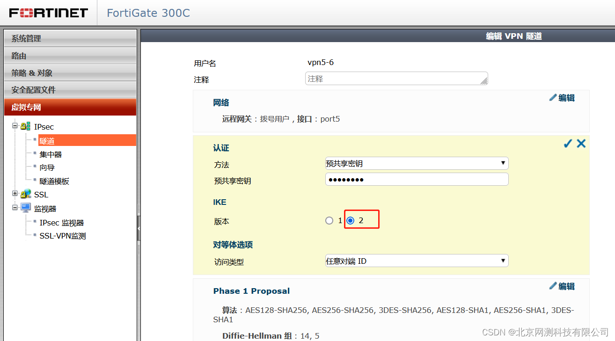Image resolution: width=615 pixels, height=341 pixels.
Task: Click the monitor icon beside 监视器
Action: coord(26,208)
